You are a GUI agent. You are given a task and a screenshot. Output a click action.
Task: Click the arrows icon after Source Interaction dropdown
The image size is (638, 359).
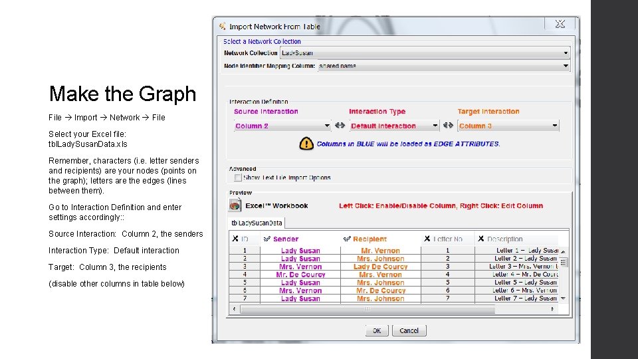(340, 126)
